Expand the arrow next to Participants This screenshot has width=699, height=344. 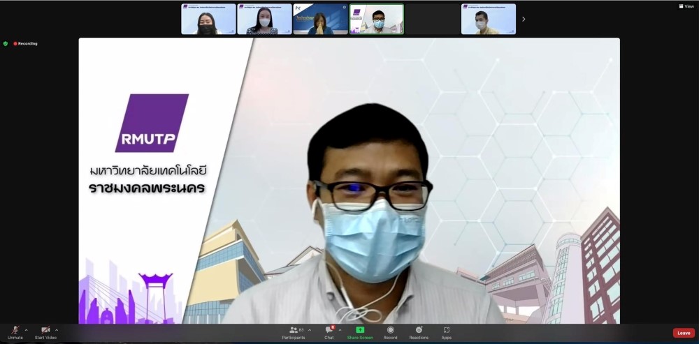[x=310, y=330]
